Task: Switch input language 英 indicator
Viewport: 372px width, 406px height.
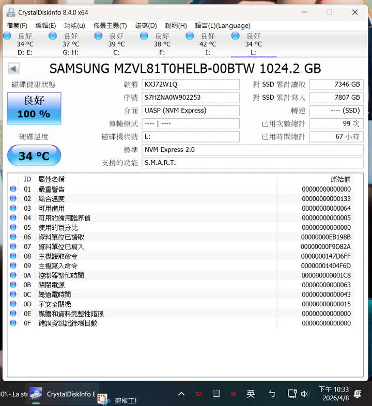Action: (251, 394)
